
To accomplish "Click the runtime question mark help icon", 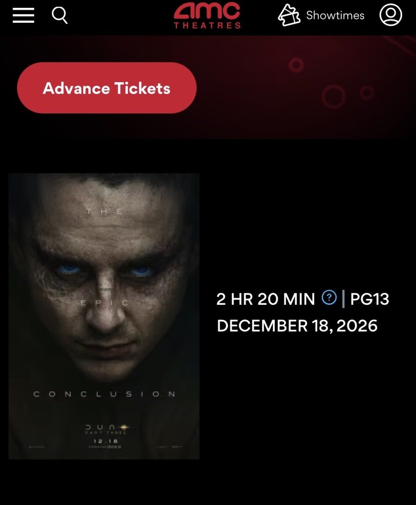I will (329, 297).
